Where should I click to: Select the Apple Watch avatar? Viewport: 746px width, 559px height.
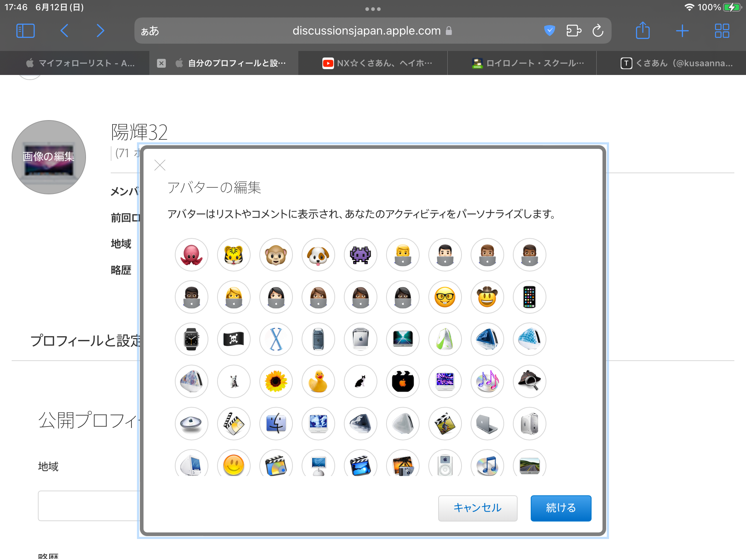pyautogui.click(x=191, y=339)
